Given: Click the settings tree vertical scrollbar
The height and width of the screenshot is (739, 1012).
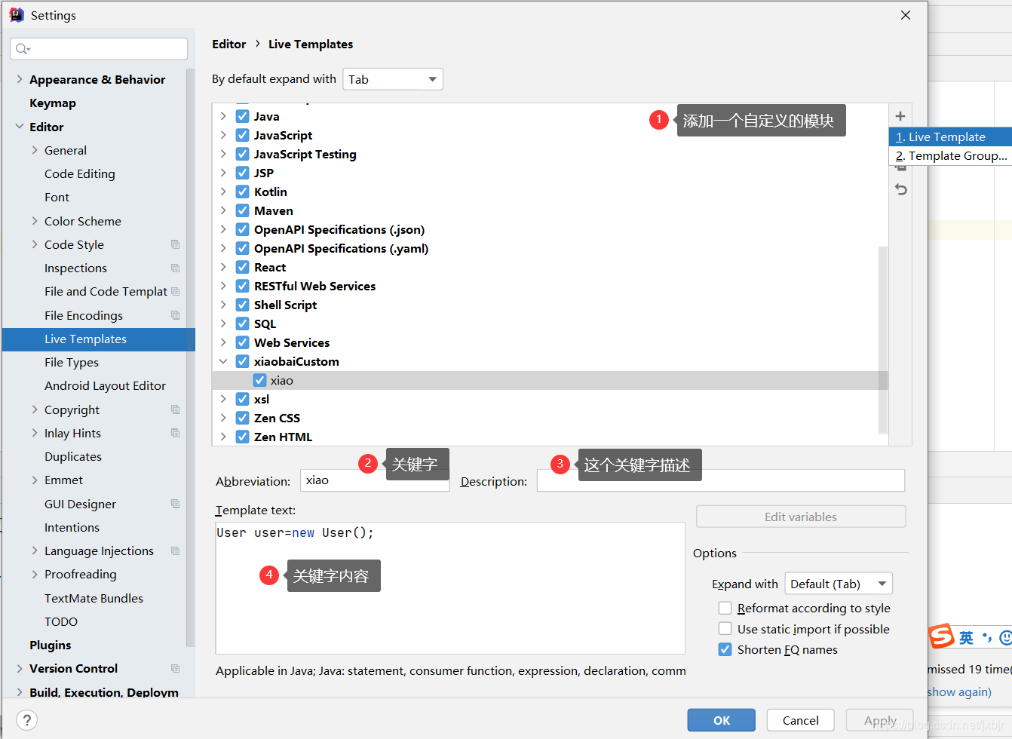Looking at the screenshot, I should coord(190,358).
